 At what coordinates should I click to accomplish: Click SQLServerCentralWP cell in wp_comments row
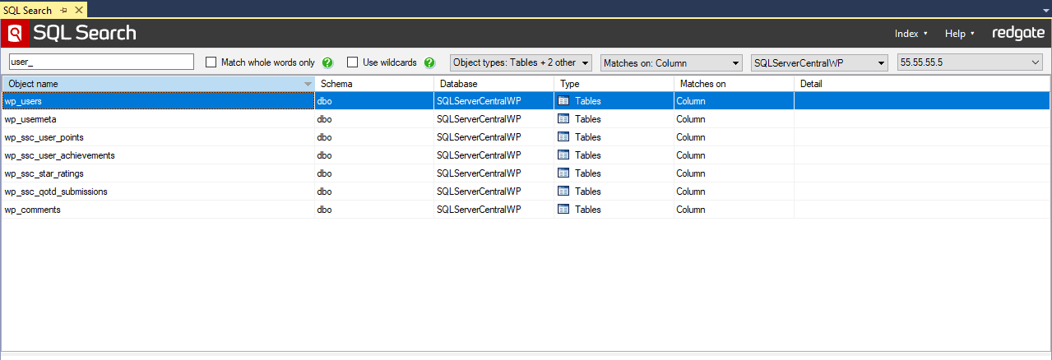pyautogui.click(x=494, y=210)
